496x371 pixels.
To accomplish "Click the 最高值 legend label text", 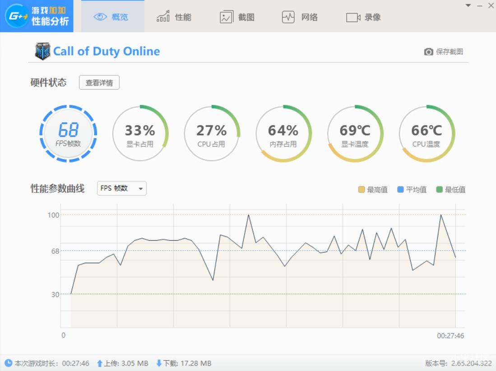I will pos(377,190).
